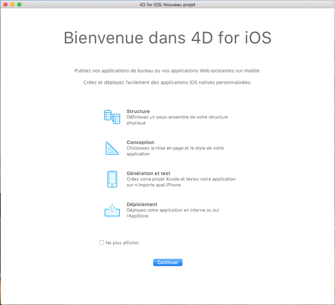Screen dimensions: 335x305
Task: Click the 'Déploiement' heading
Action: [142, 204]
